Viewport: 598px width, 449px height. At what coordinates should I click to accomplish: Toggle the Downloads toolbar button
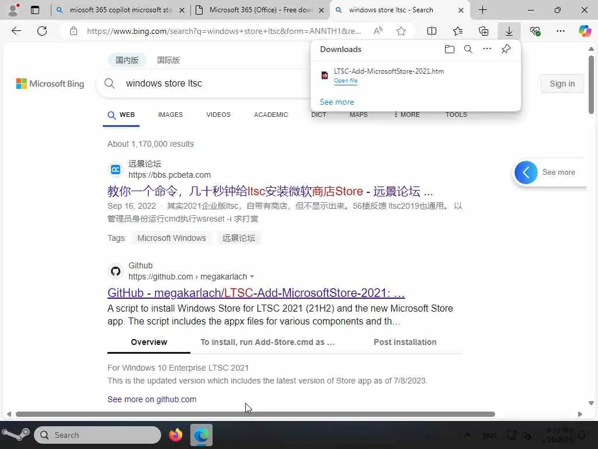tap(509, 31)
